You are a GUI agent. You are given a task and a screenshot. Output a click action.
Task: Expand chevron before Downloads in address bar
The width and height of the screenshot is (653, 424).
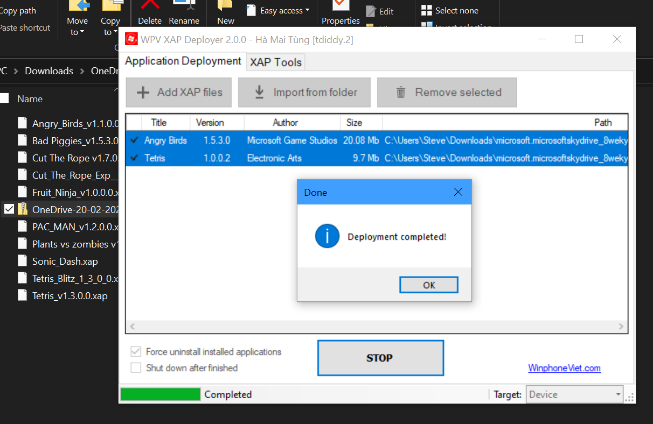point(16,71)
